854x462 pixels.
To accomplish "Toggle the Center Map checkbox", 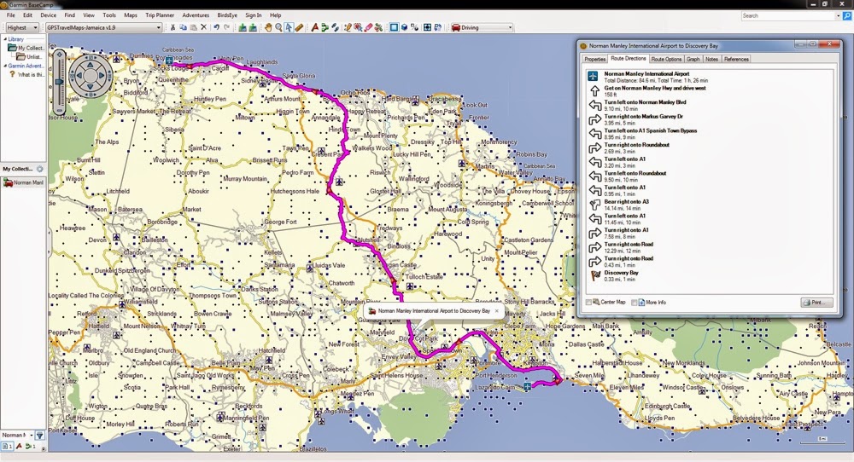I will coord(588,303).
